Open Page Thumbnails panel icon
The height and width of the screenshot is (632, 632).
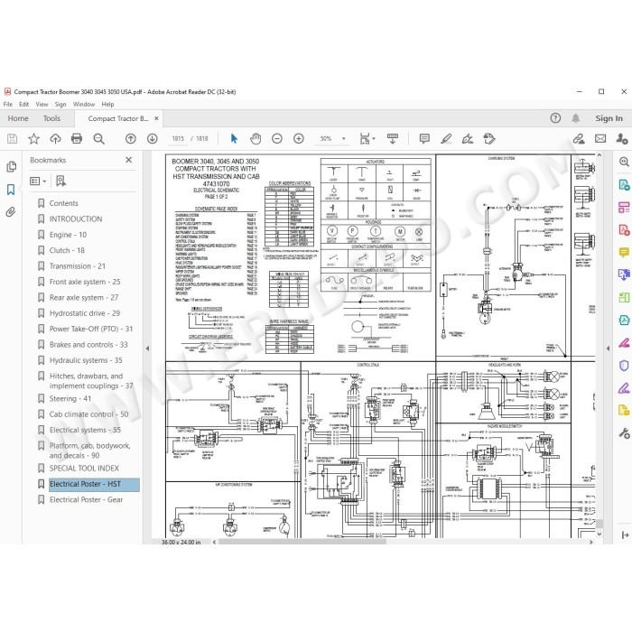point(11,166)
